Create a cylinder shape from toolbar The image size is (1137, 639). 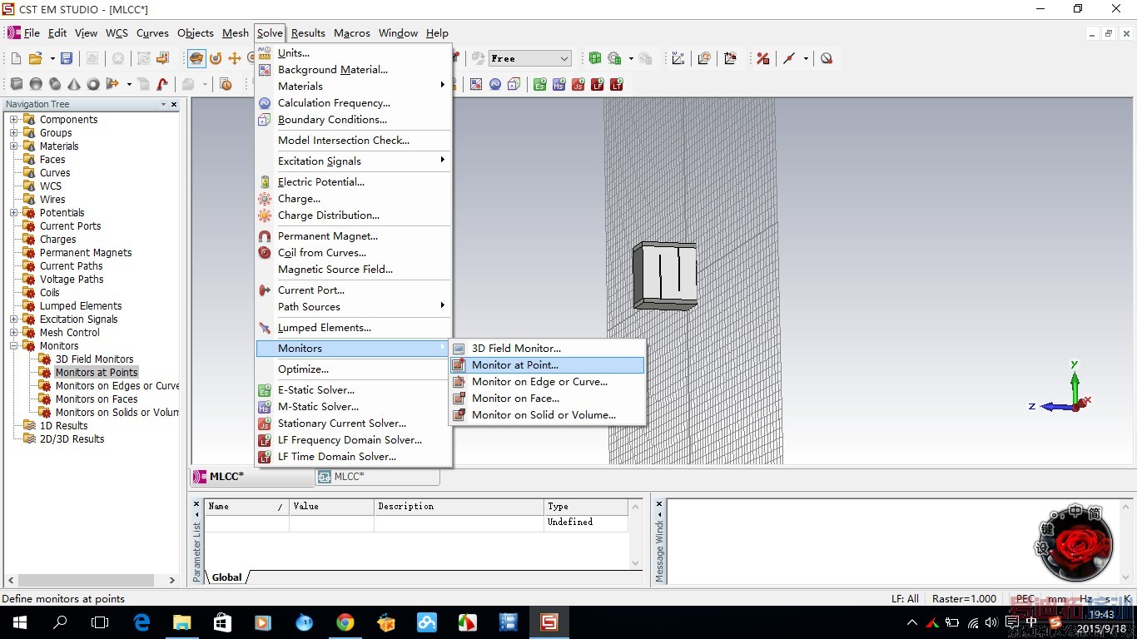[55, 84]
